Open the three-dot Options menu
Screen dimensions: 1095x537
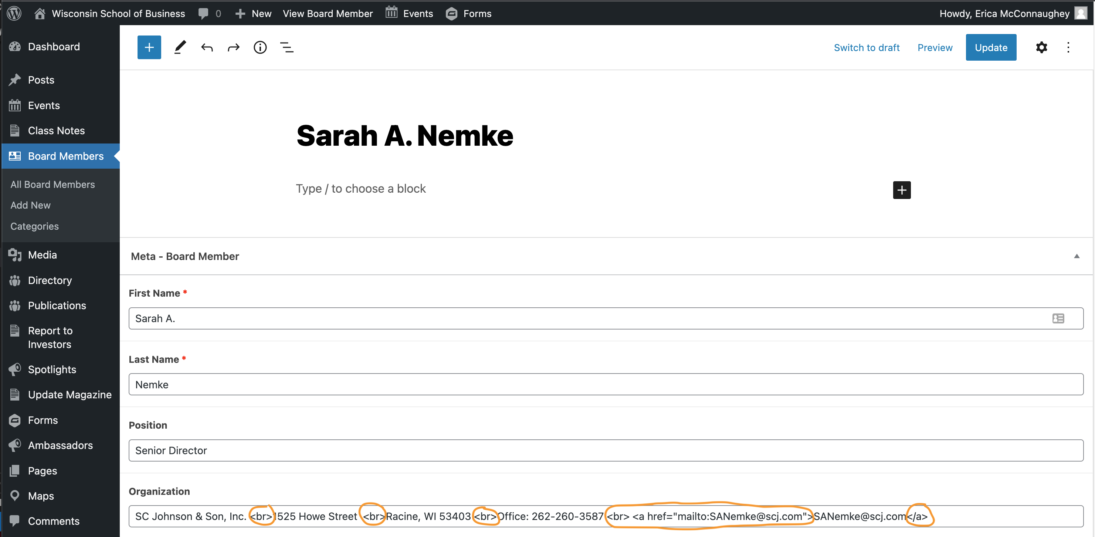click(1068, 47)
